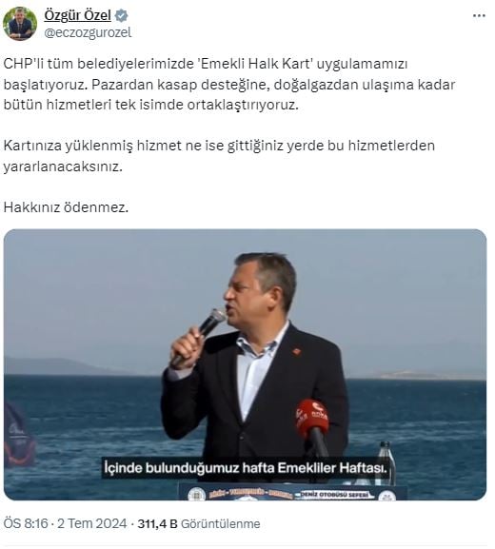Open the ÖS 8:16 timestamp link

(x=26, y=523)
